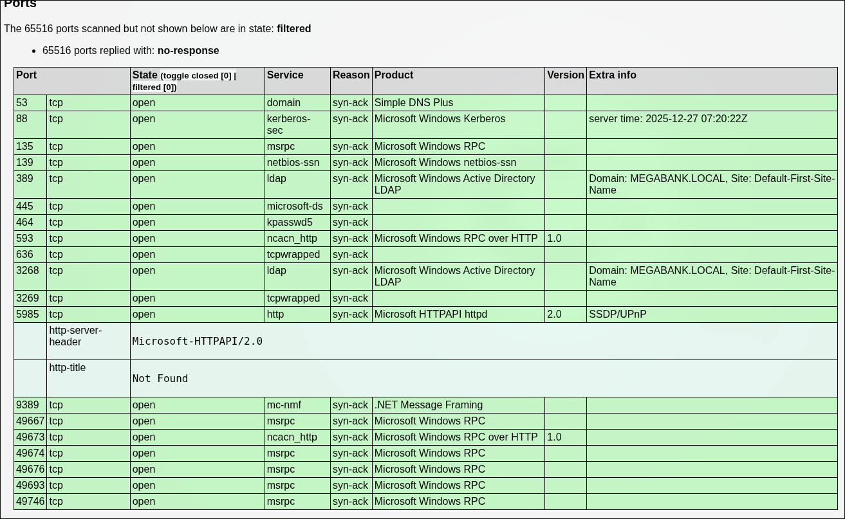Toggle closed ports link in State header
The height and width of the screenshot is (519, 845).
coord(197,76)
